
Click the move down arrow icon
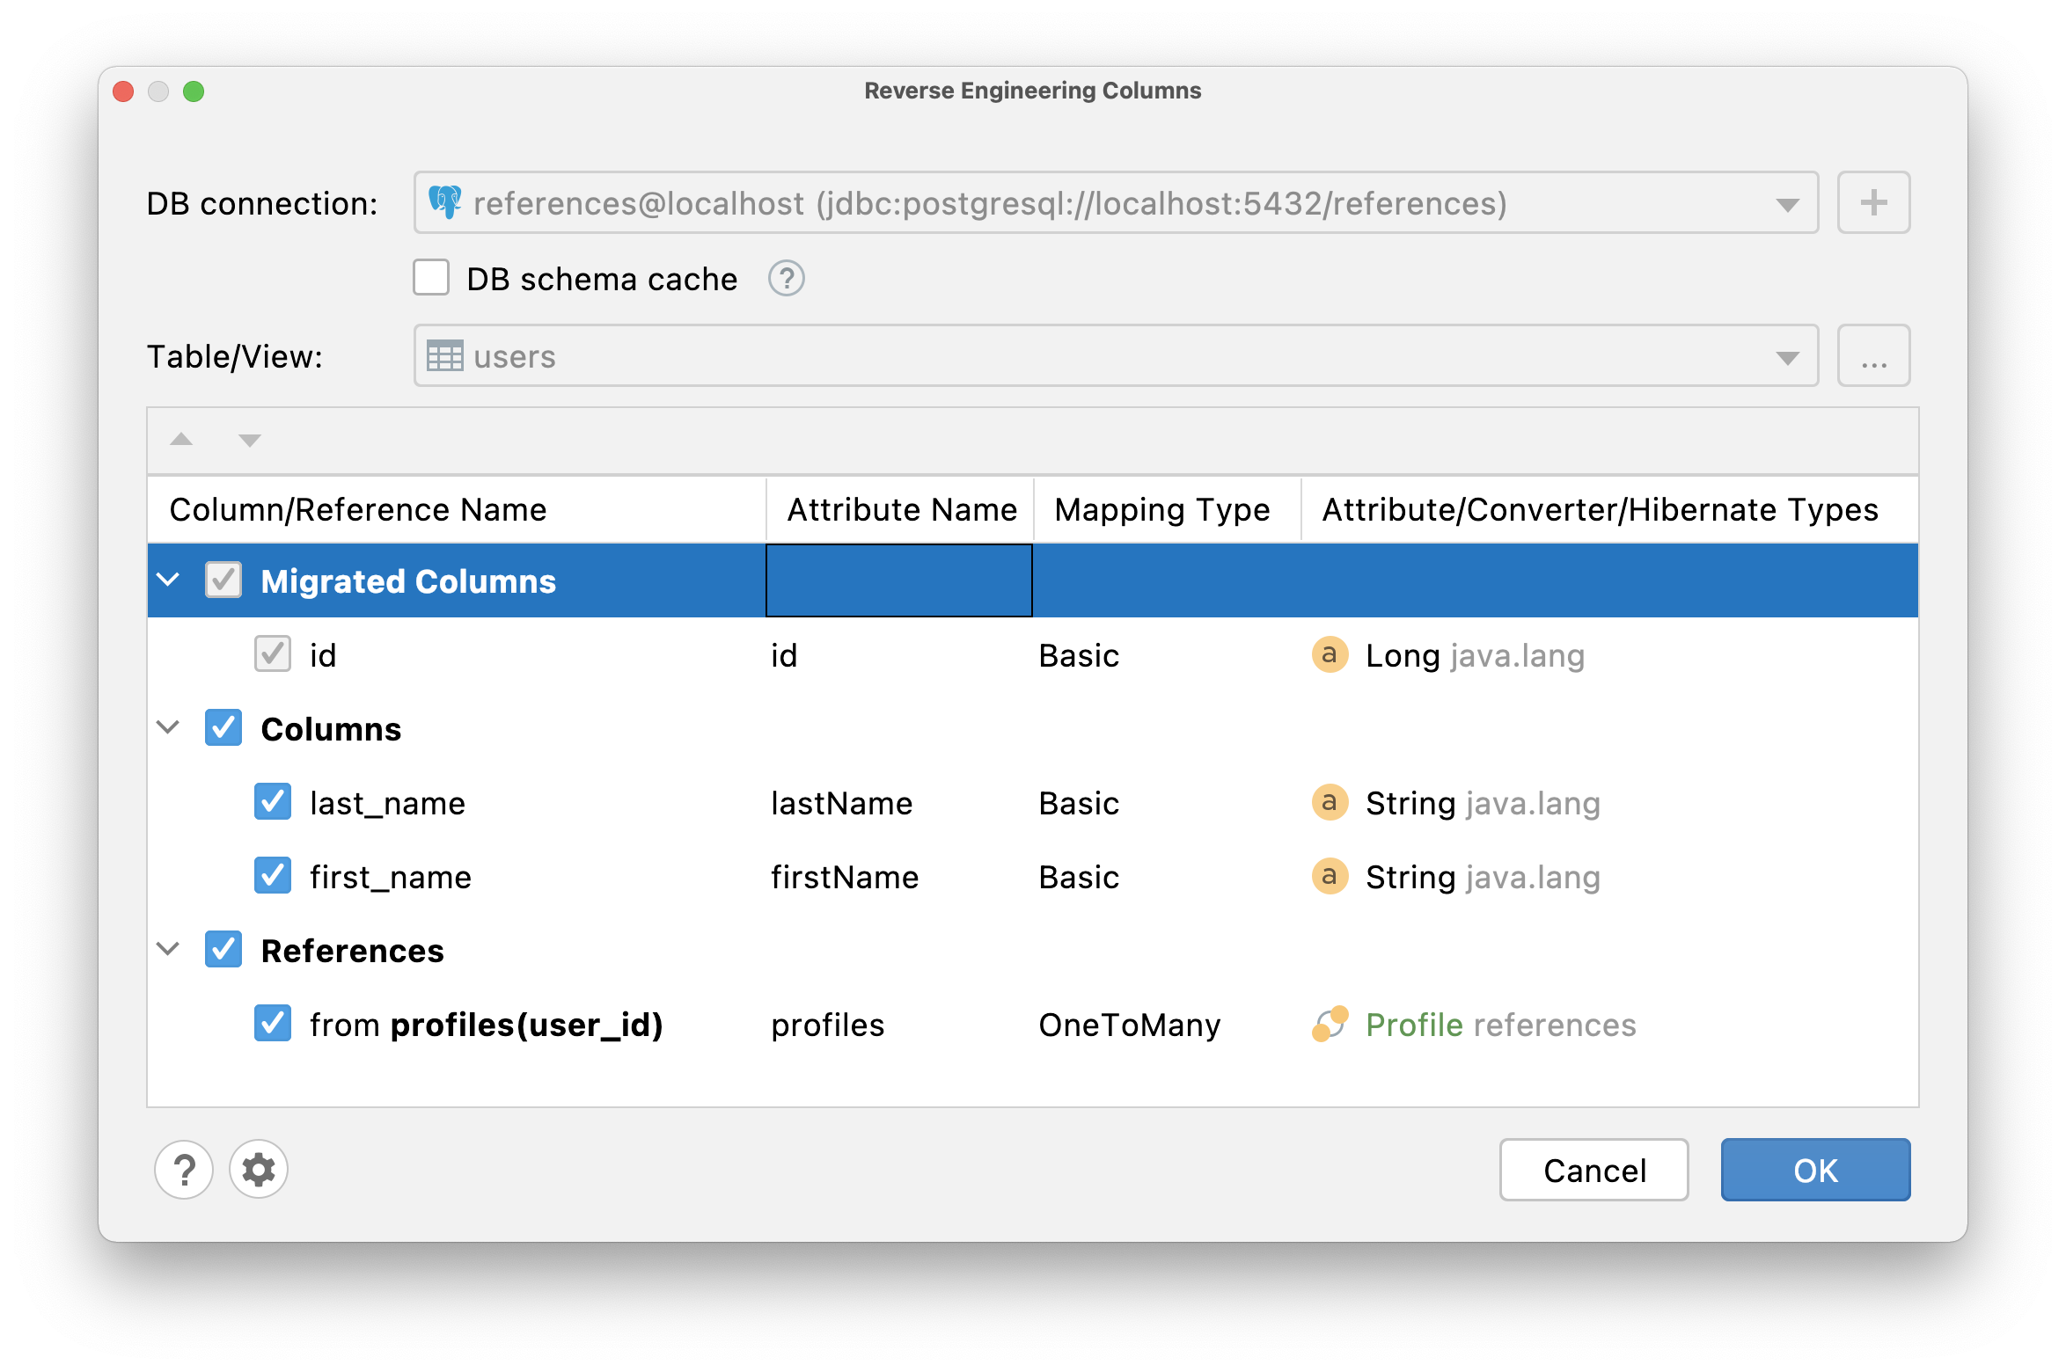pyautogui.click(x=250, y=440)
